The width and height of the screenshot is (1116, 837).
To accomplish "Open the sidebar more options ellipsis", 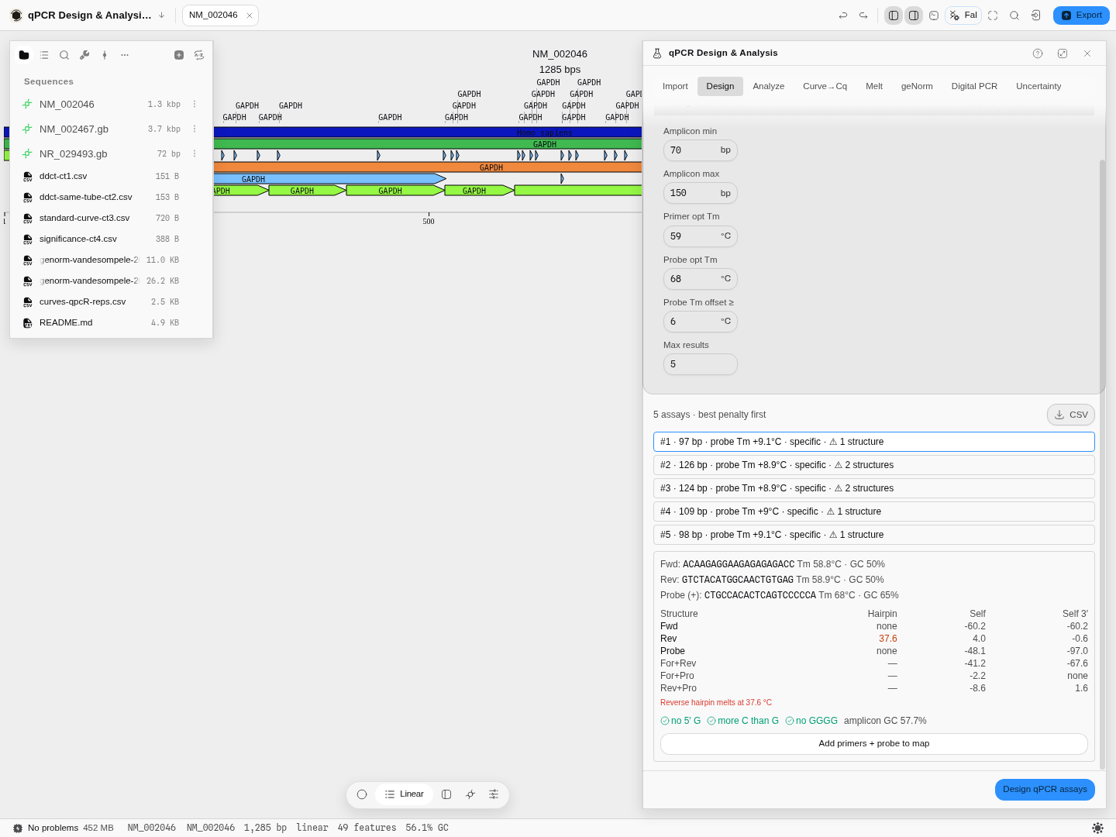I will pyautogui.click(x=125, y=55).
